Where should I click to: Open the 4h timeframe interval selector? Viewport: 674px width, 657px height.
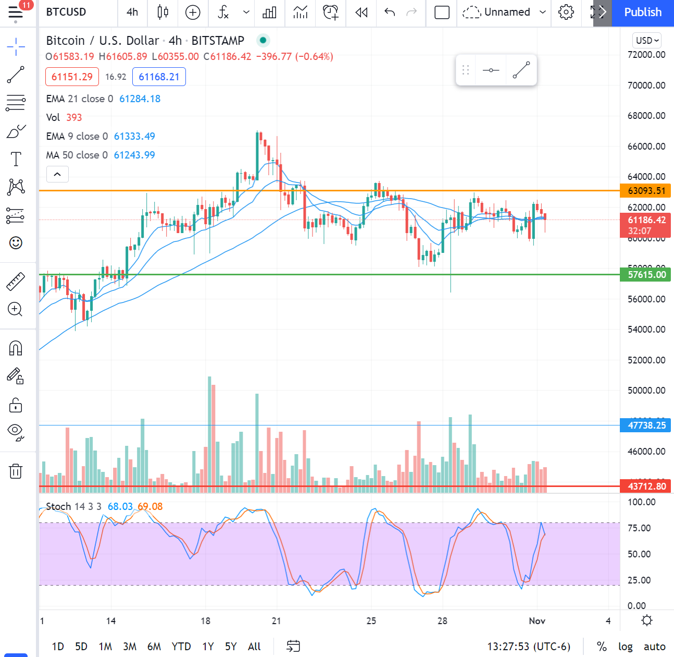coord(132,12)
